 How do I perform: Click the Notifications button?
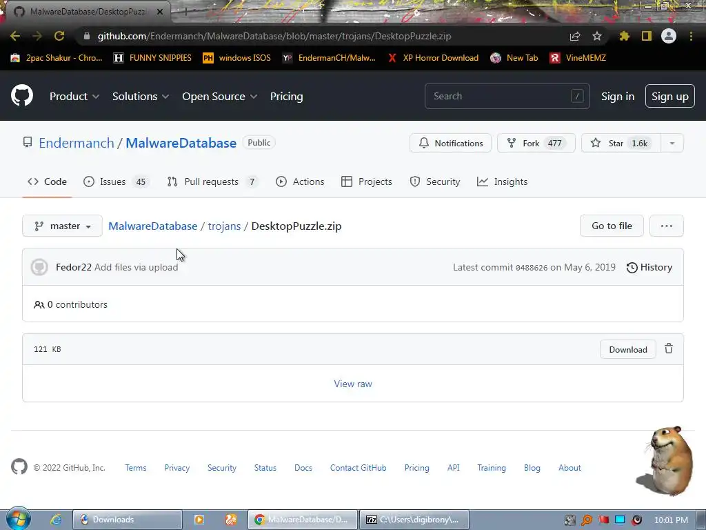coord(450,144)
